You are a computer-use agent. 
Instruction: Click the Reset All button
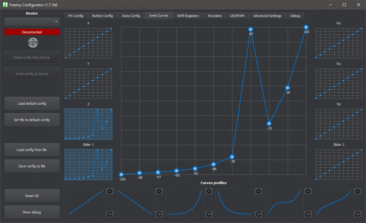[x=32, y=196]
